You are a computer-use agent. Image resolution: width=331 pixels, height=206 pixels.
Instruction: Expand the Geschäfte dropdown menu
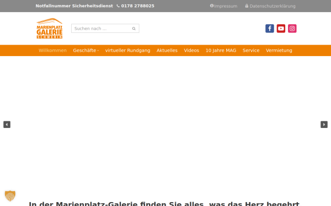point(86,51)
